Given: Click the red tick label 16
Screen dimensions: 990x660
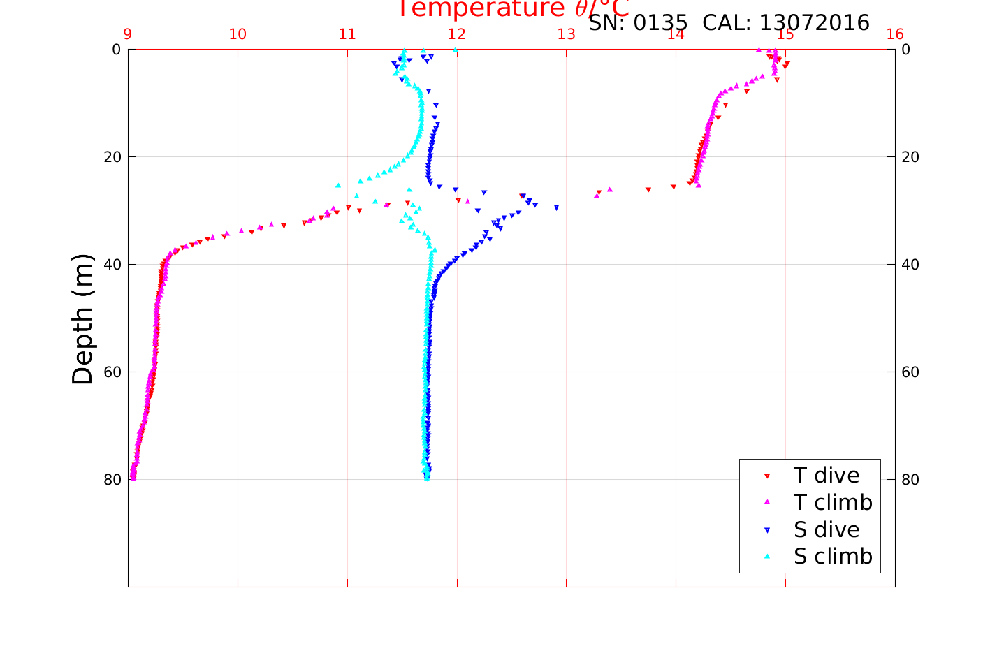Looking at the screenshot, I should tap(895, 34).
